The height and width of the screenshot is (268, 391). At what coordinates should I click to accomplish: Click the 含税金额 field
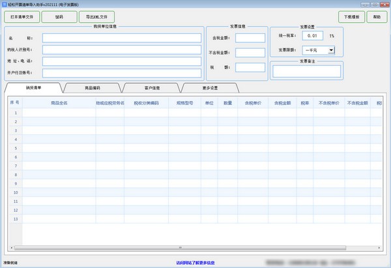point(250,38)
